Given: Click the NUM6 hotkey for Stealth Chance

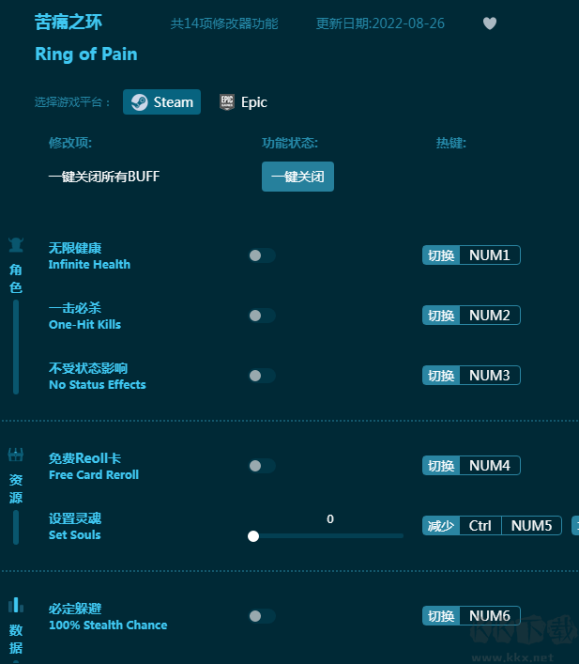Looking at the screenshot, I should point(489,616).
